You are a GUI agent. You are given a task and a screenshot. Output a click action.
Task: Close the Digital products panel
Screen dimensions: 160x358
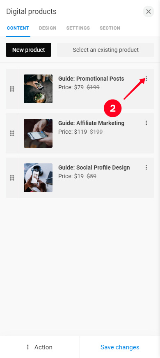[149, 12]
